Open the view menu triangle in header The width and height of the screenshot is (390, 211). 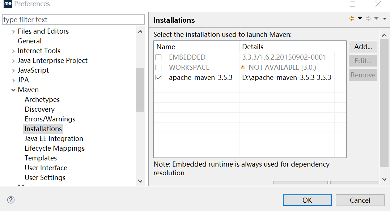click(x=385, y=18)
